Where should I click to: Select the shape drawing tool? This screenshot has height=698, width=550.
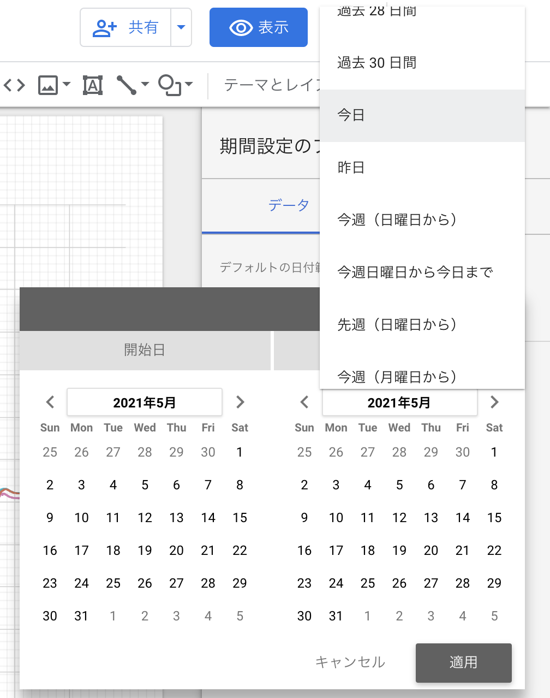[x=169, y=85]
